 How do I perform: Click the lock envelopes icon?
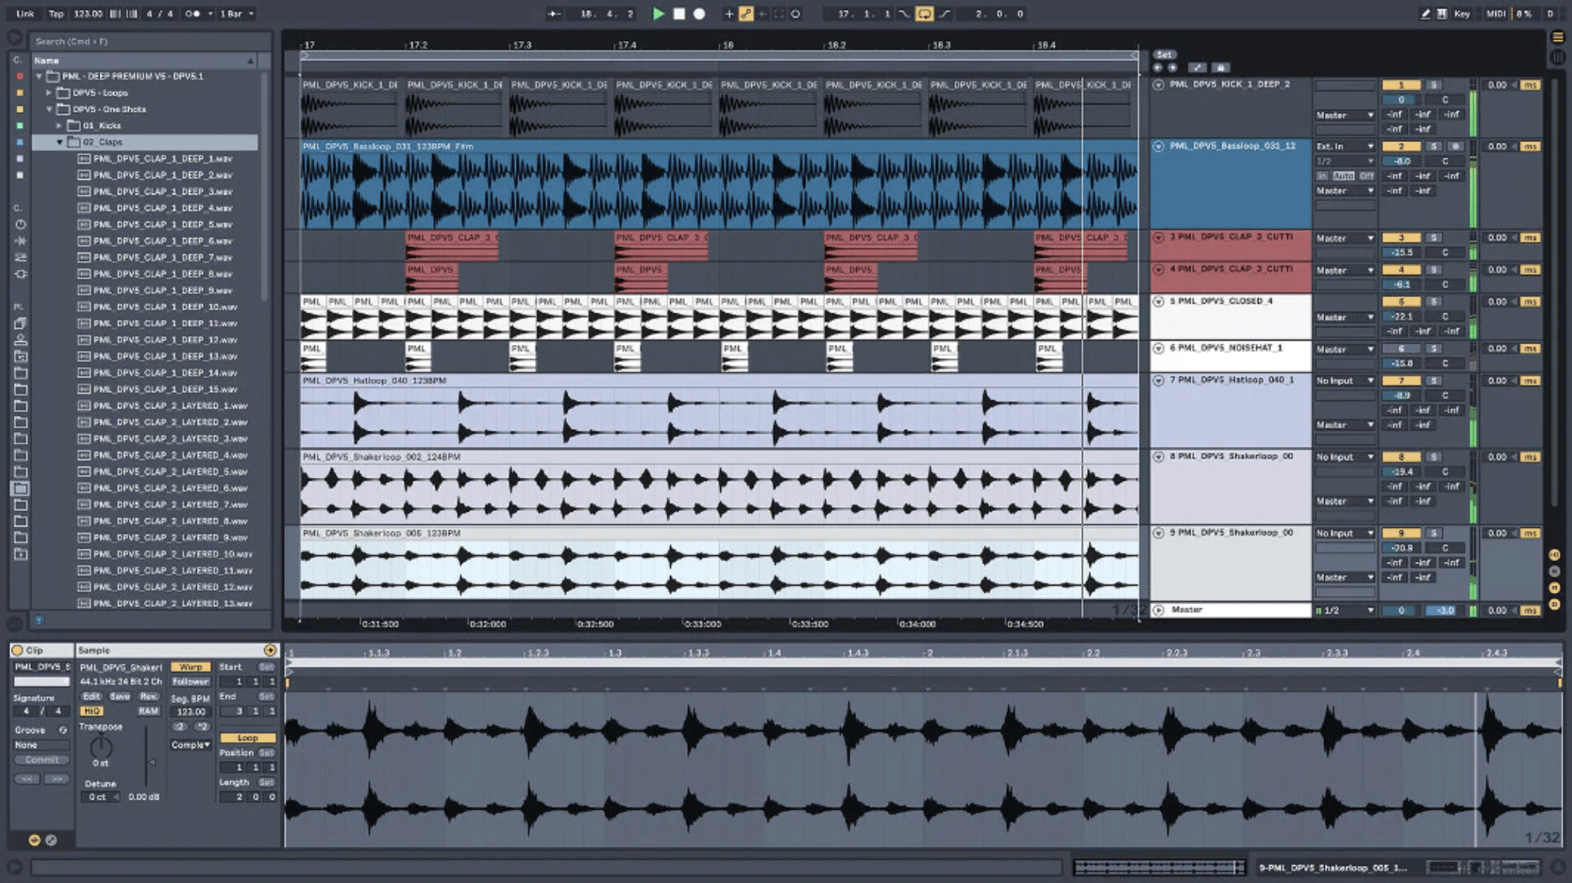click(x=1220, y=67)
